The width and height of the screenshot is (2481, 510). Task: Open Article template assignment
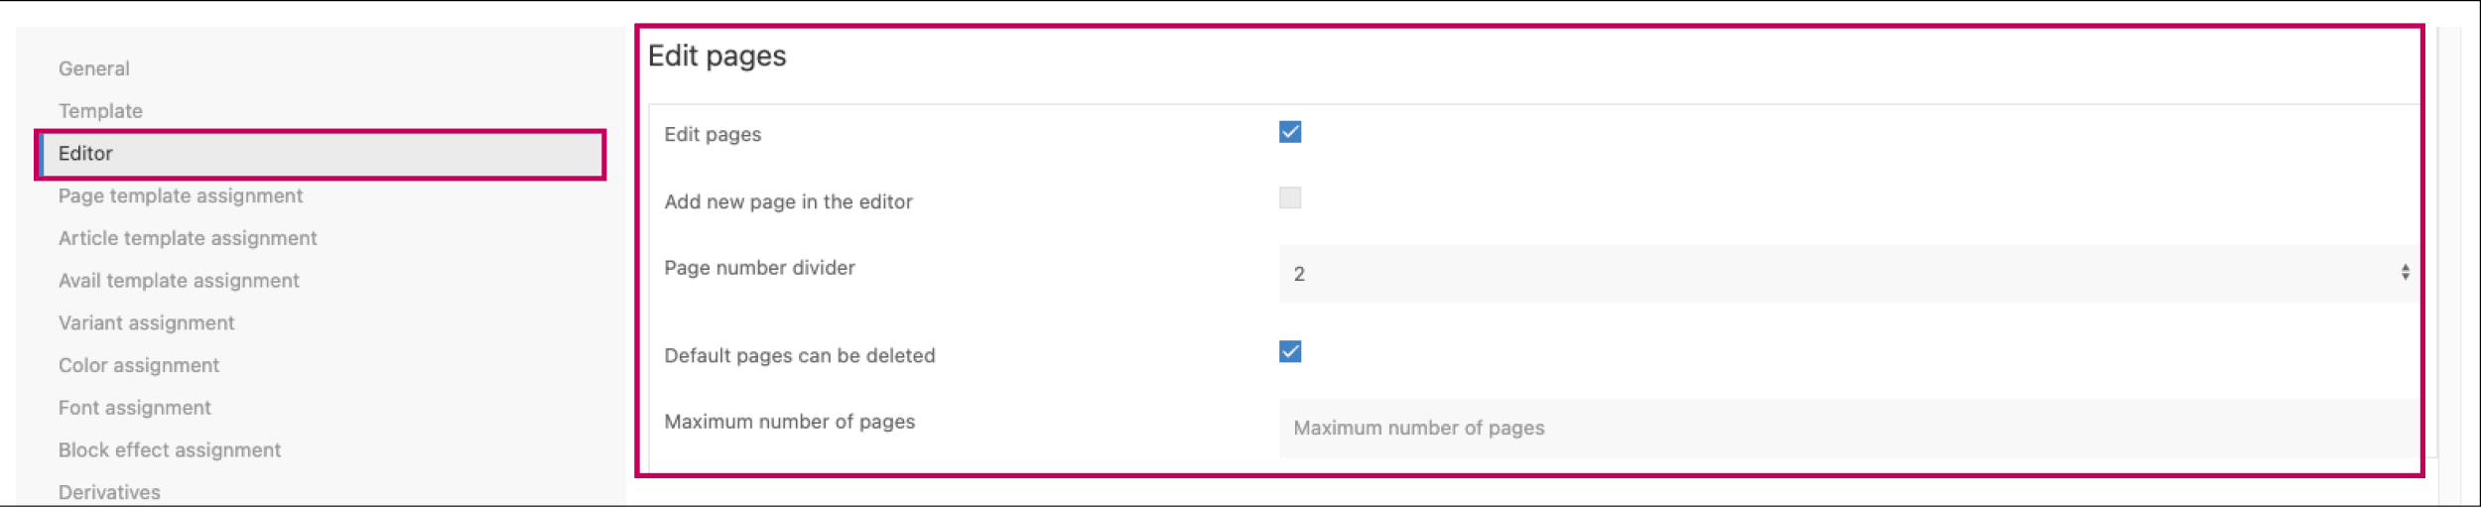pyautogui.click(x=188, y=238)
